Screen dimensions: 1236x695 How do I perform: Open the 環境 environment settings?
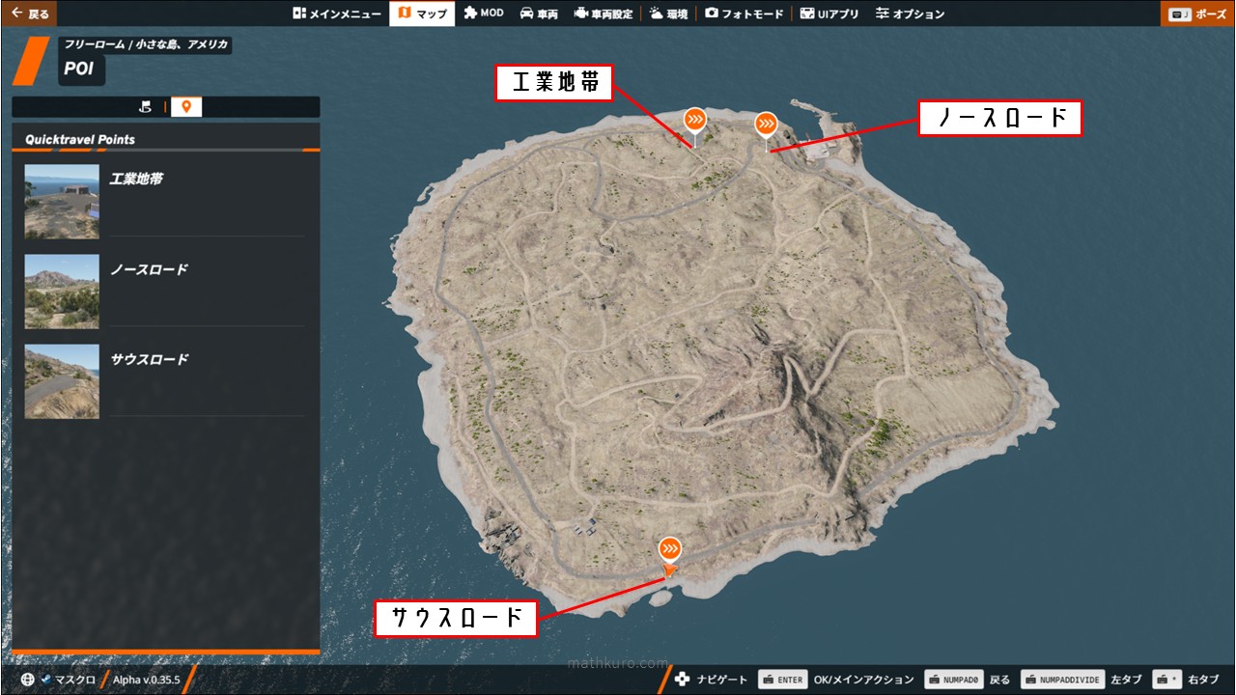[x=668, y=14]
